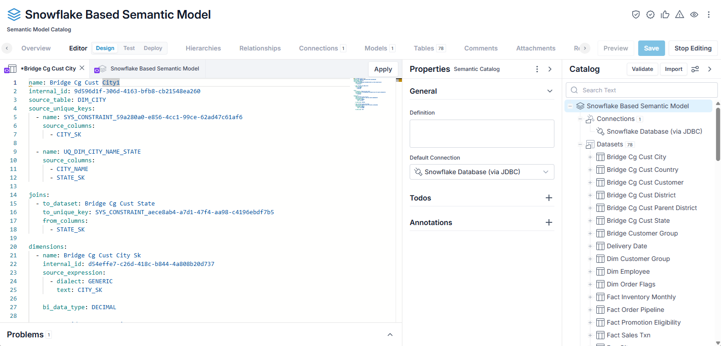Click the Snowflake Based Semantic Model layers logo

(x=14, y=15)
